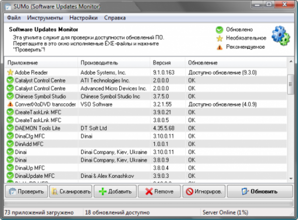This screenshot has height=220, width=298.
Task: Sort by the Производитель column header
Action: tap(114, 63)
